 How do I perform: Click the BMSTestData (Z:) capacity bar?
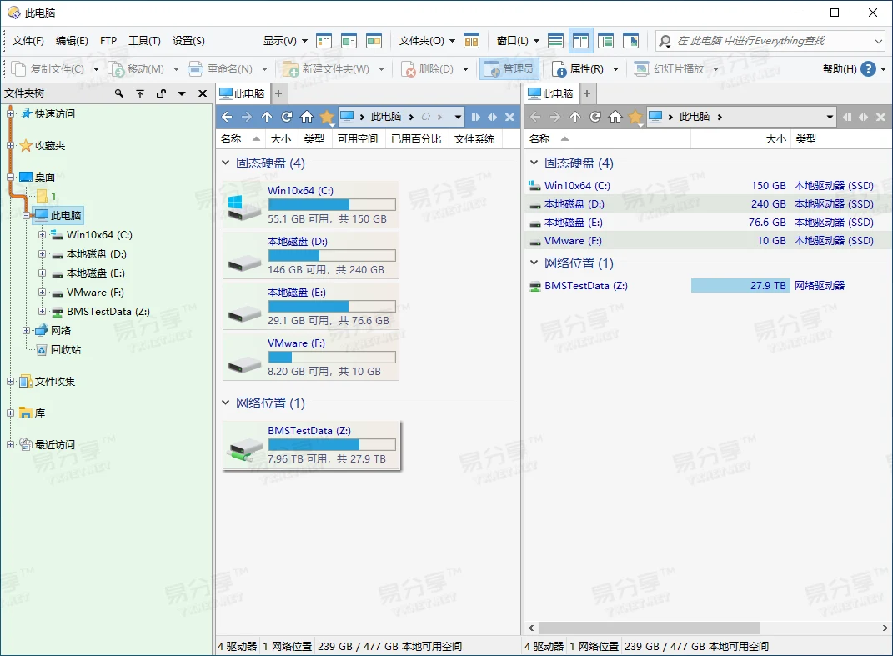[739, 285]
